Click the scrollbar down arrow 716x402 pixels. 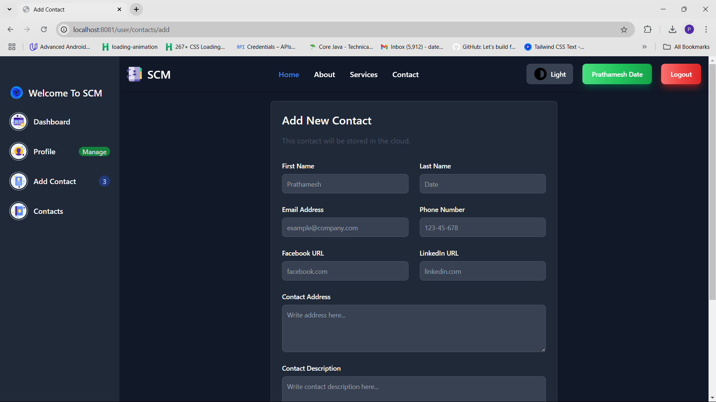[712, 398]
